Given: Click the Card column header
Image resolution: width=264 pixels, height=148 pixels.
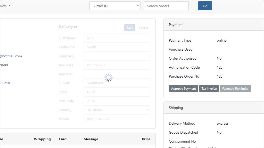Looking at the screenshot, I should (x=63, y=139).
